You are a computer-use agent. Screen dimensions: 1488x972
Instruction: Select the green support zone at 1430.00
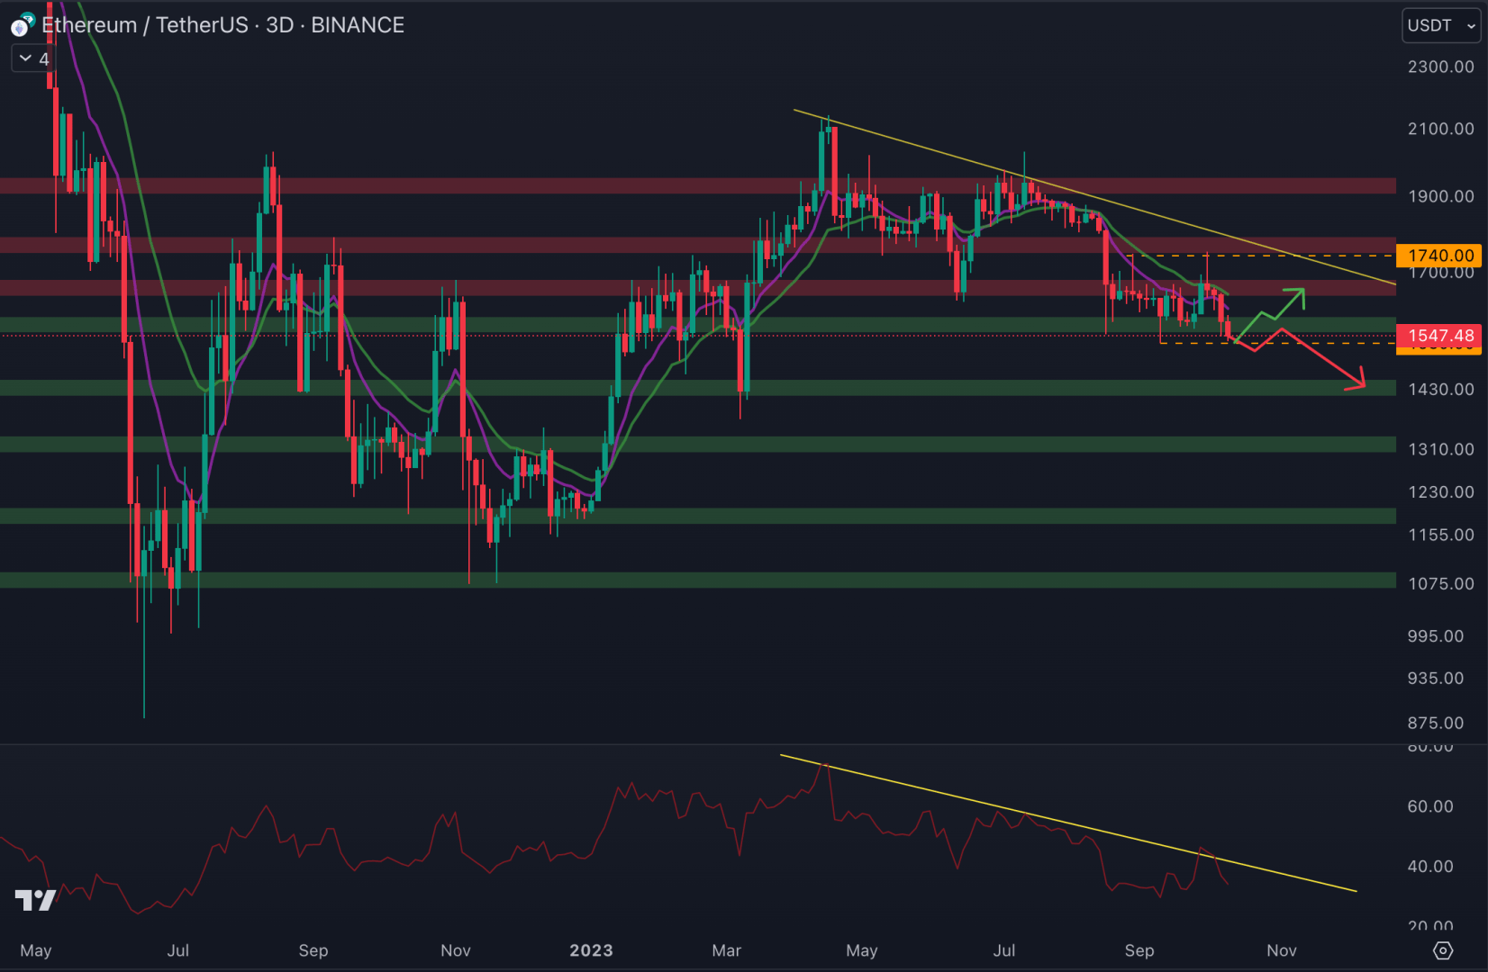(x=698, y=388)
